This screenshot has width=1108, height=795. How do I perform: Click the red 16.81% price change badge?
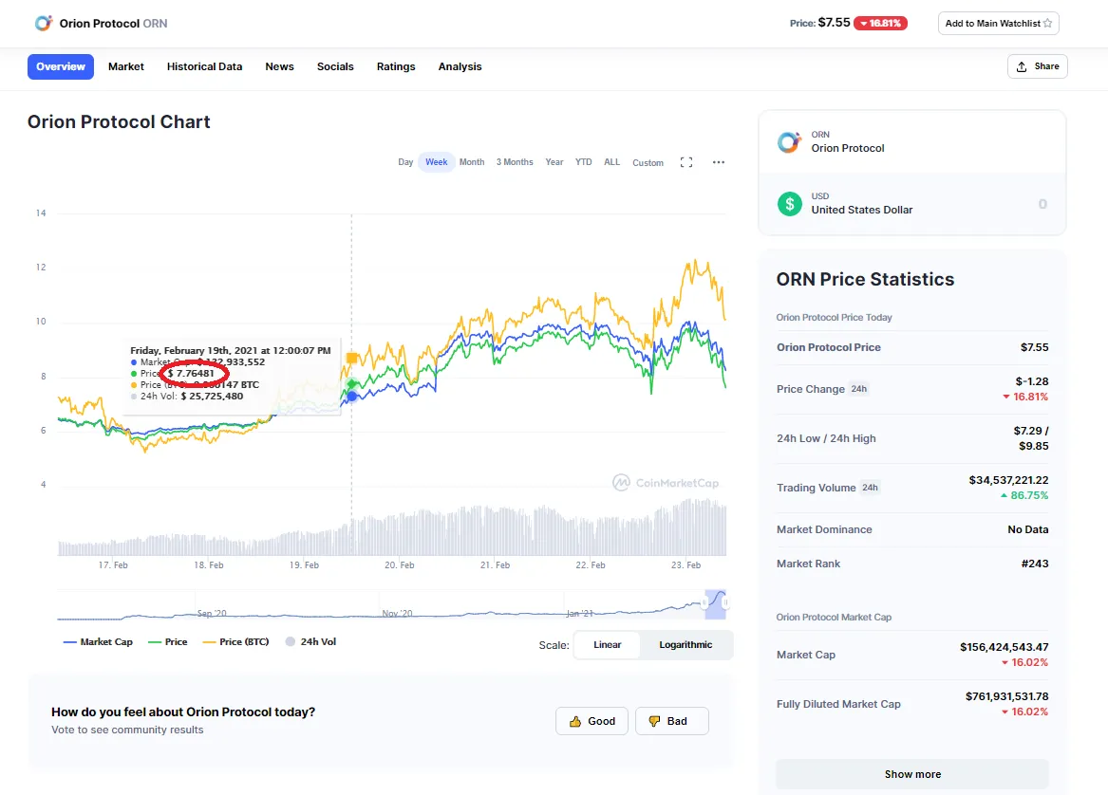point(880,24)
